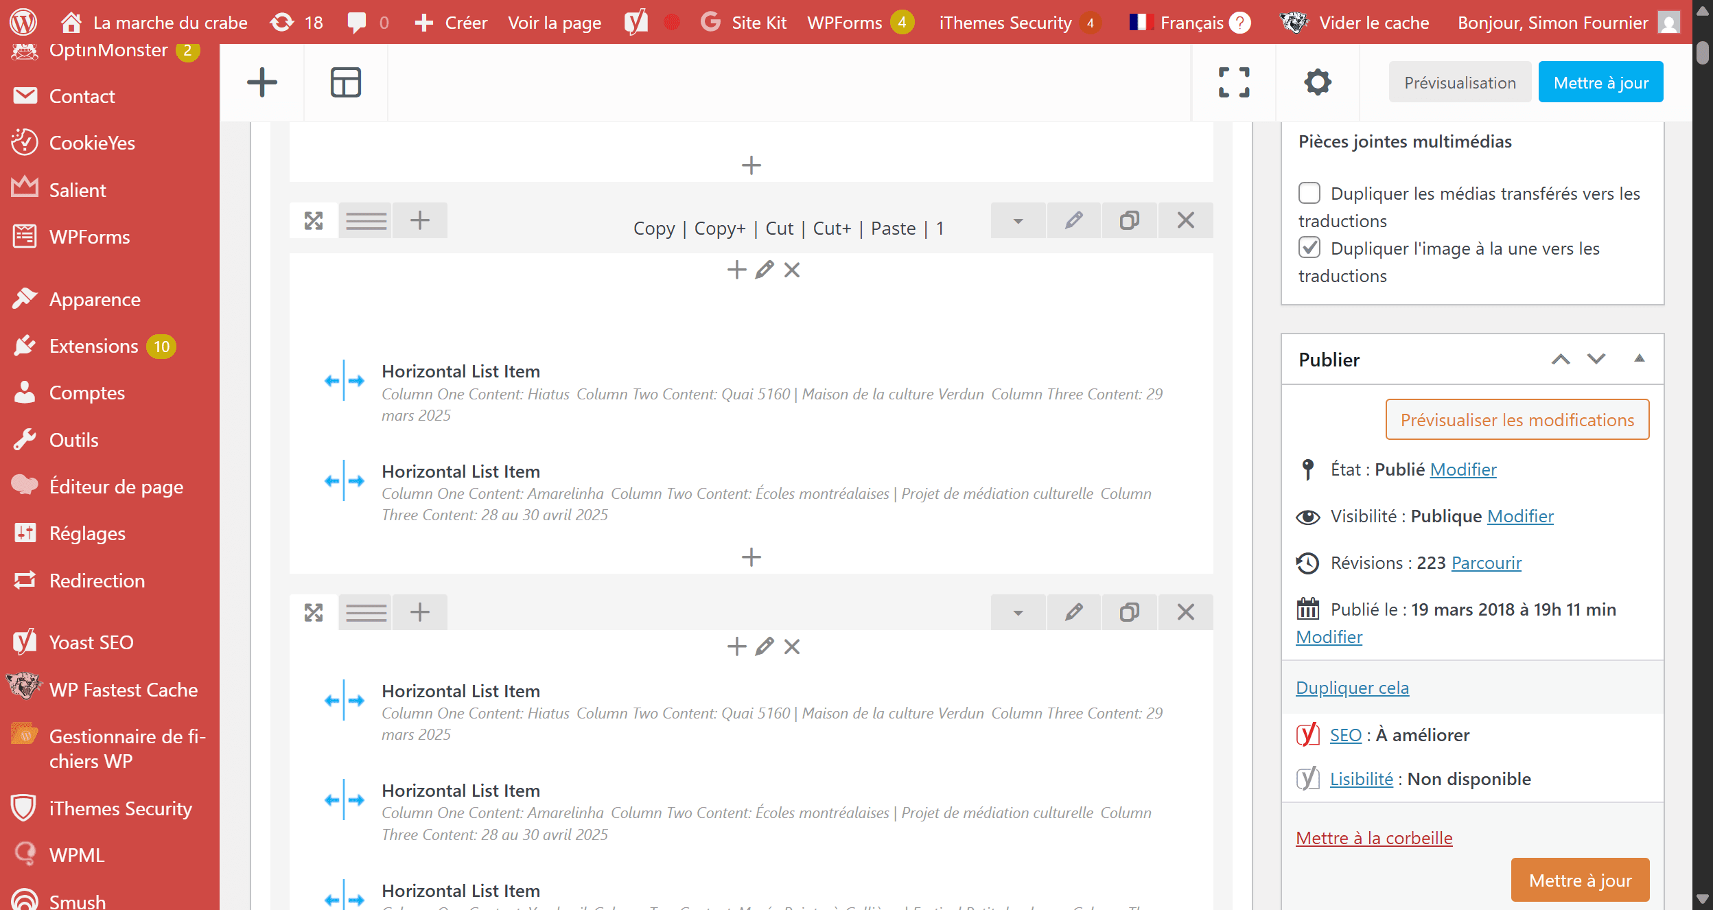
Task: Click Prévisualiser les modifications
Action: click(x=1517, y=419)
